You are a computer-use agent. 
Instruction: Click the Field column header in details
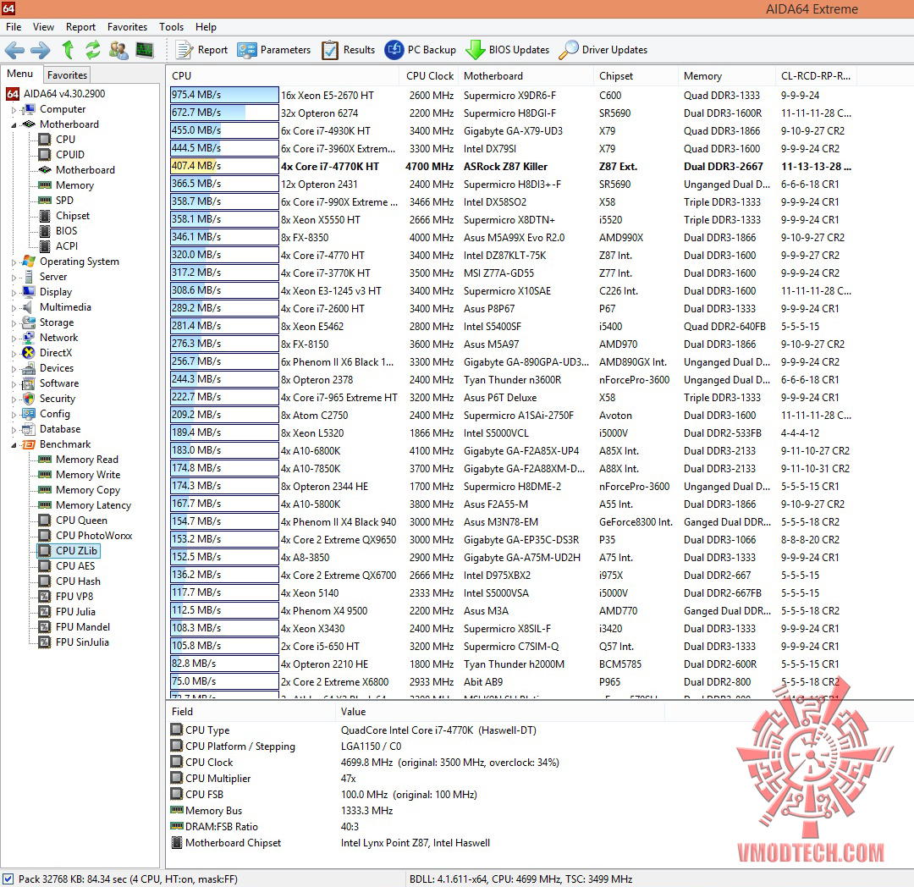pos(251,712)
